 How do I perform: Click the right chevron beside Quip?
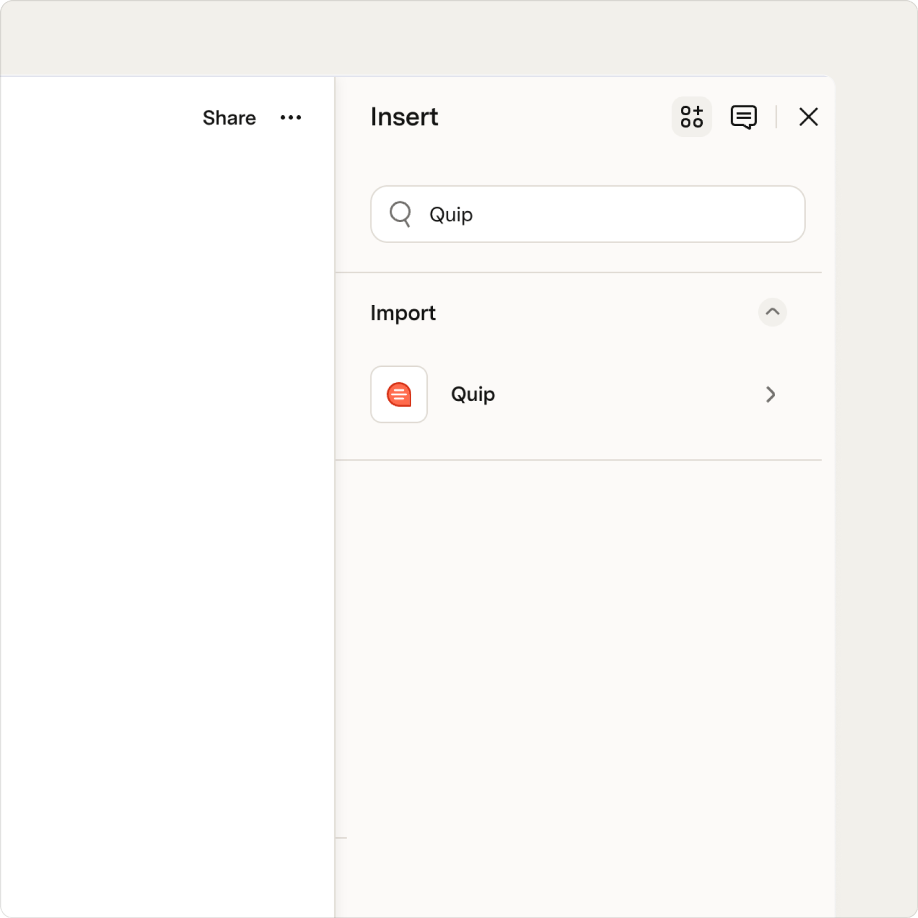(771, 394)
